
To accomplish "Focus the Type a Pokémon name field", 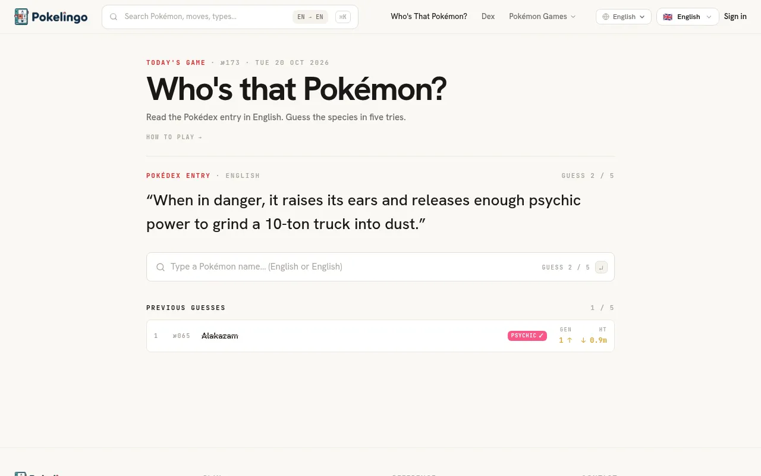I will tap(380, 267).
